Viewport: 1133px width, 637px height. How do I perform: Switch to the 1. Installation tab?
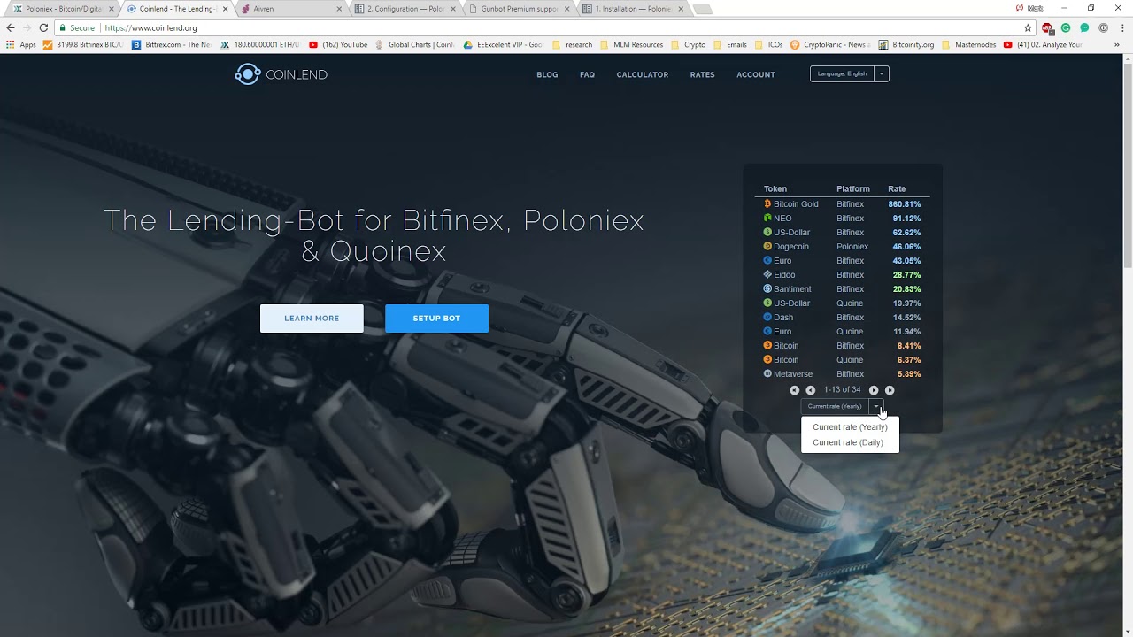633,9
